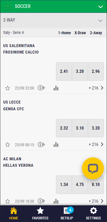Pick AC Milan home win 1.34
Image resolution: width=107 pixels, height=222 pixels.
click(x=64, y=185)
